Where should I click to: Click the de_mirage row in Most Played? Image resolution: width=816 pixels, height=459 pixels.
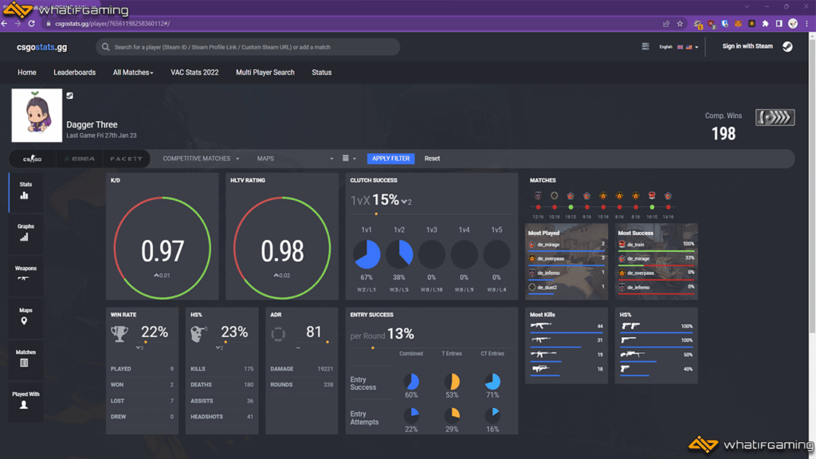pyautogui.click(x=567, y=245)
